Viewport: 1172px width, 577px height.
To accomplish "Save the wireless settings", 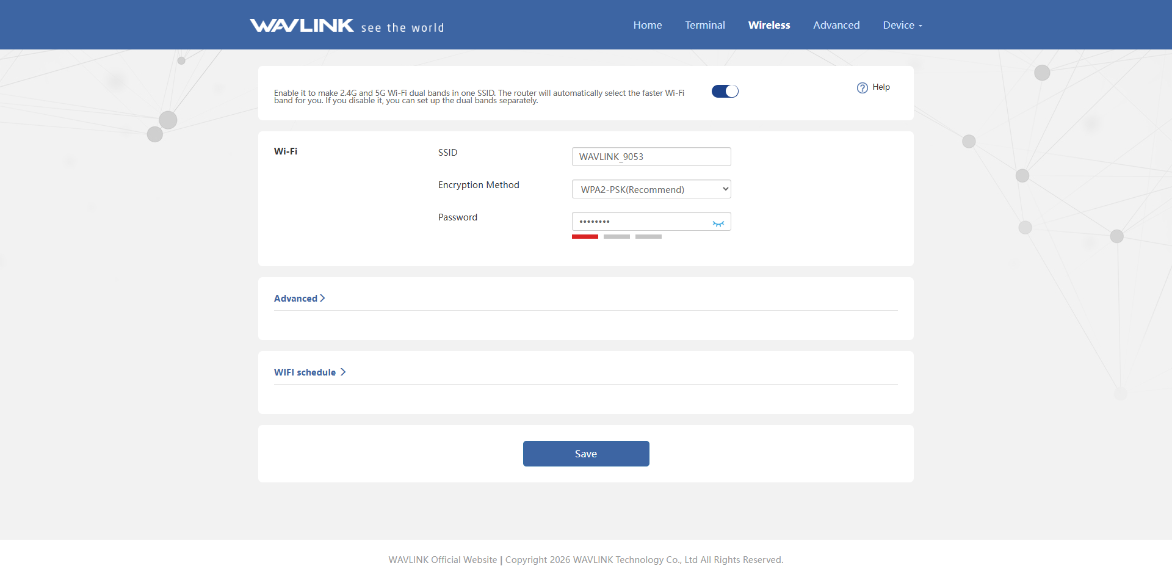I will tap(586, 454).
